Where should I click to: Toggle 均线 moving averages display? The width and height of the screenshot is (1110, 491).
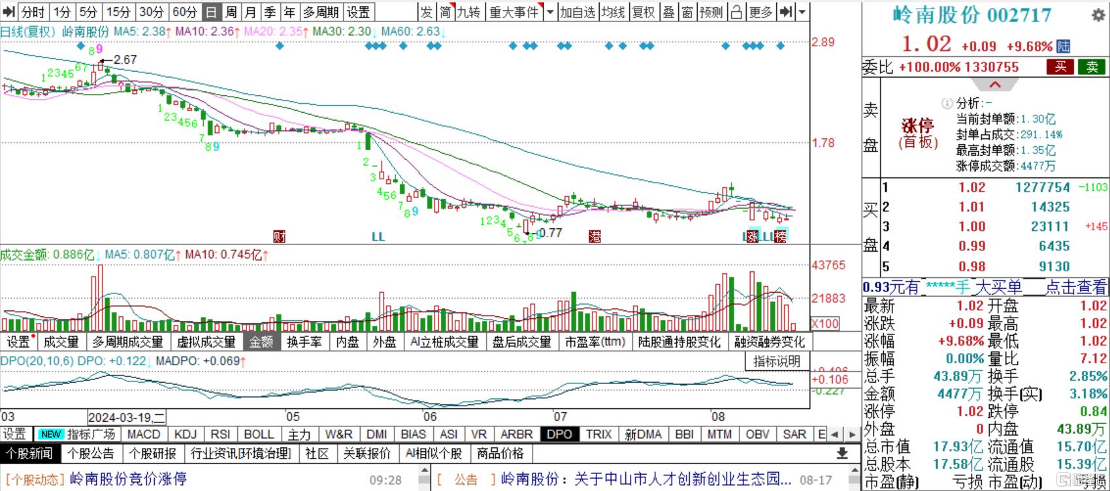(613, 12)
